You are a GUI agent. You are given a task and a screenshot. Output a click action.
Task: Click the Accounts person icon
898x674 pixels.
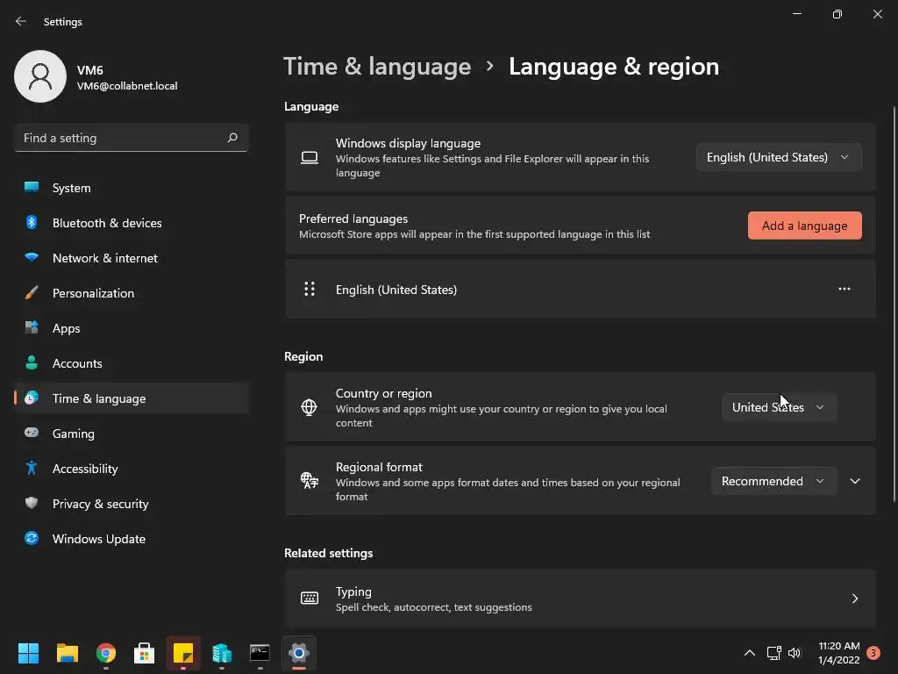(x=32, y=362)
